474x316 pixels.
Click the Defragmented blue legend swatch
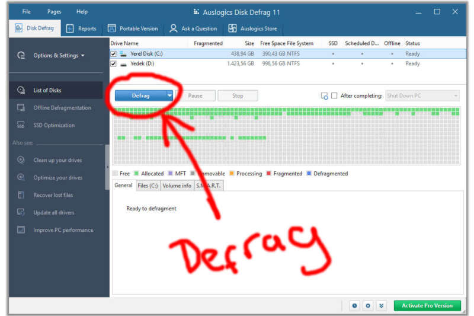coord(309,173)
